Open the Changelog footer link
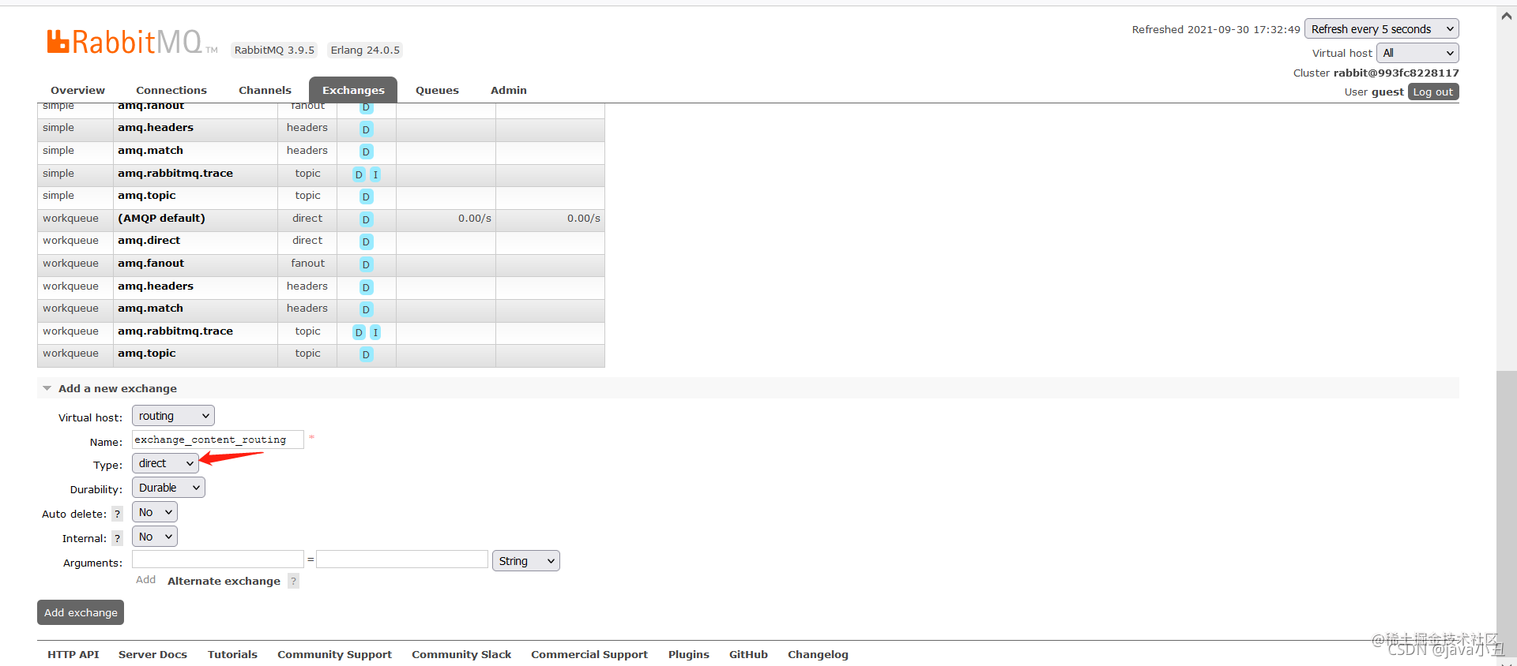 (818, 654)
